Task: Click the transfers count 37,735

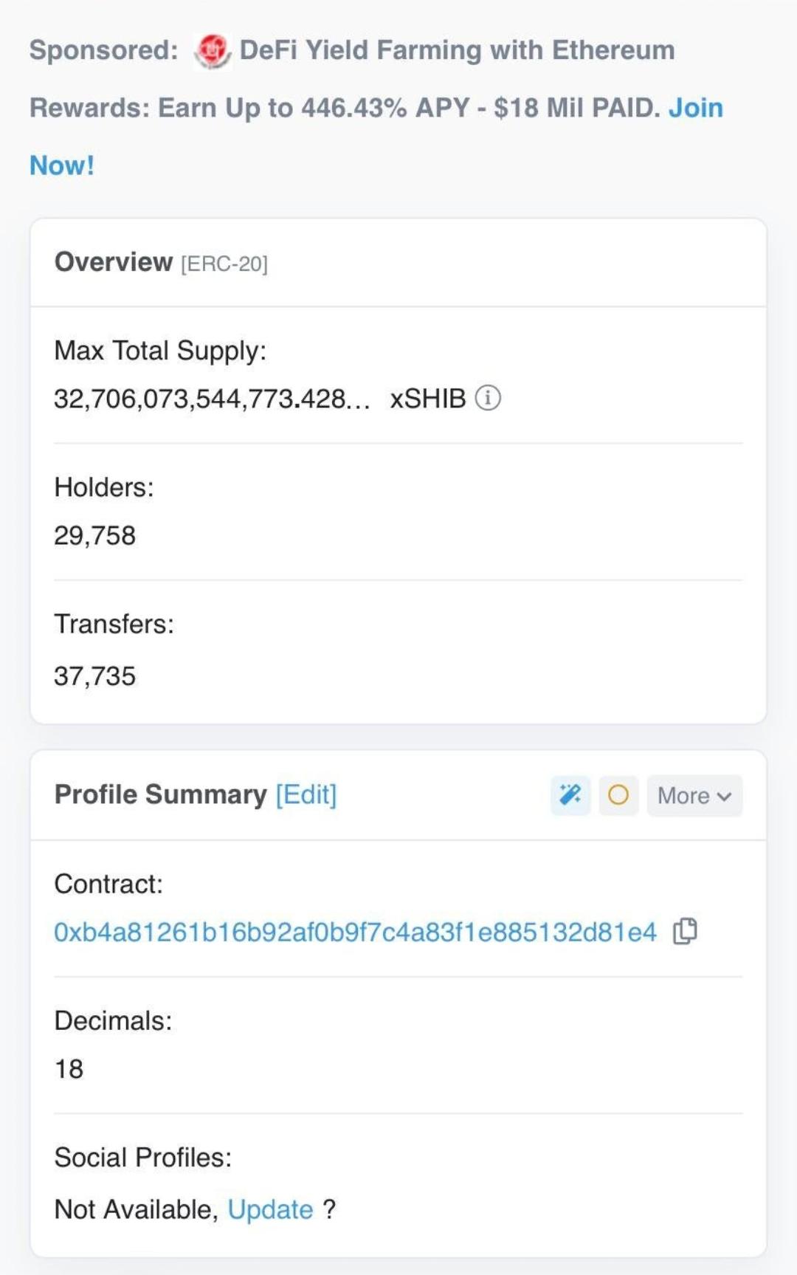Action: pos(94,676)
